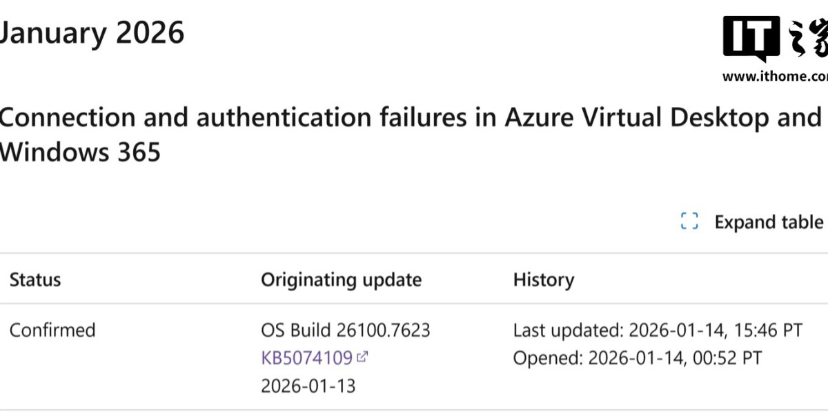828x414 pixels.
Task: Click Chinese characters beside the IT logo
Action: (x=807, y=38)
